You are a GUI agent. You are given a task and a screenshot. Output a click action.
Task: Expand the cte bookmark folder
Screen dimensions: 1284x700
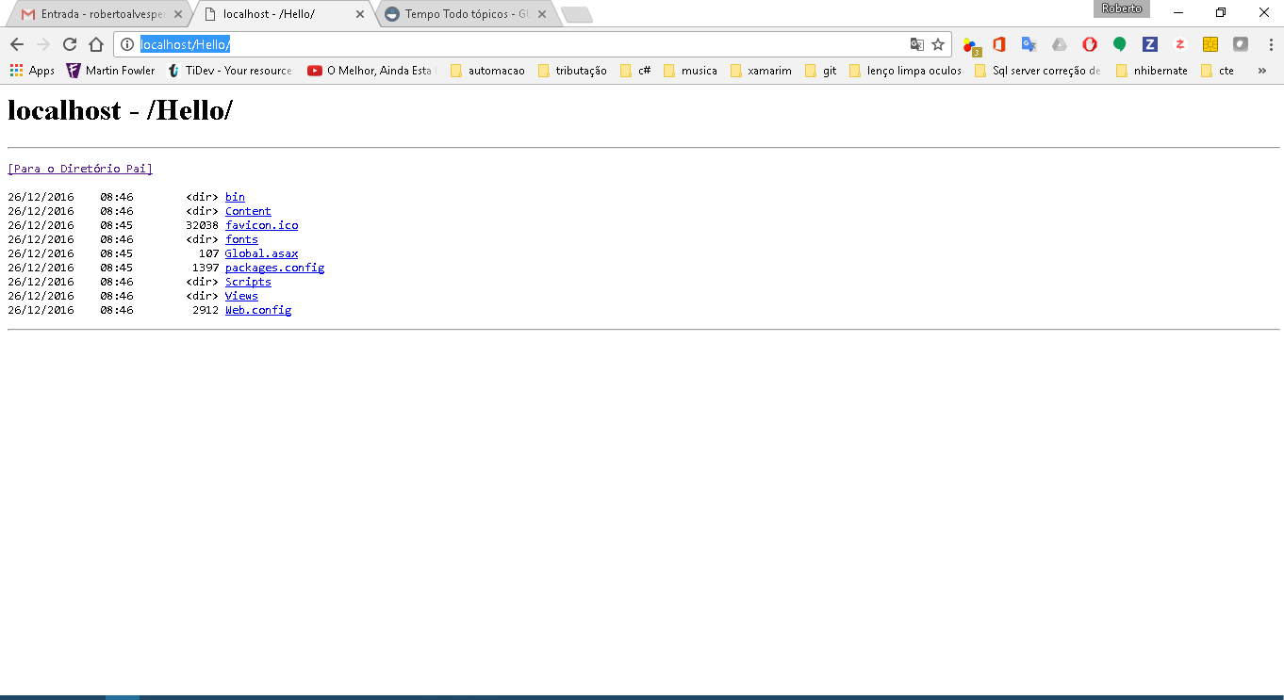[1217, 71]
